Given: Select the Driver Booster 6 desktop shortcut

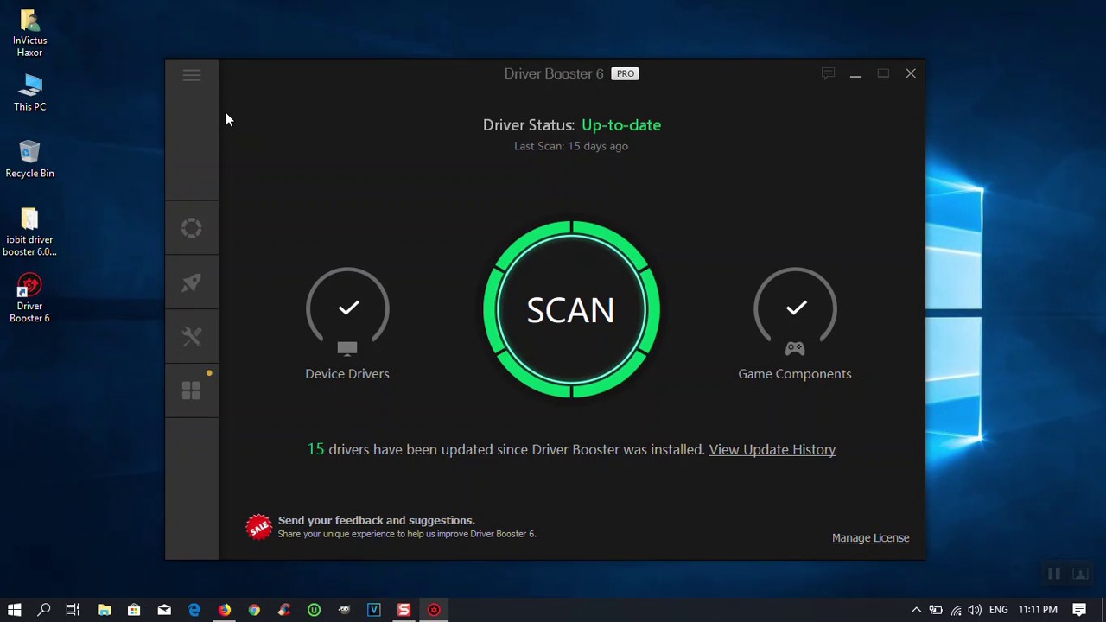Looking at the screenshot, I should (29, 299).
